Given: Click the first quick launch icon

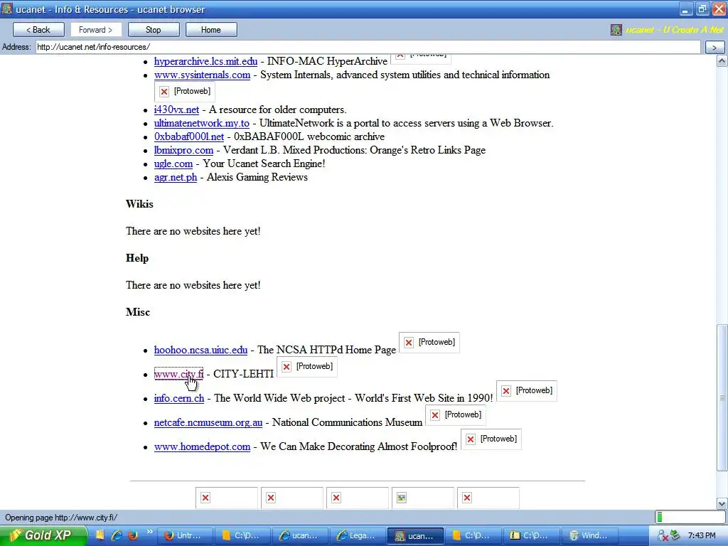Looking at the screenshot, I should click(x=100, y=535).
